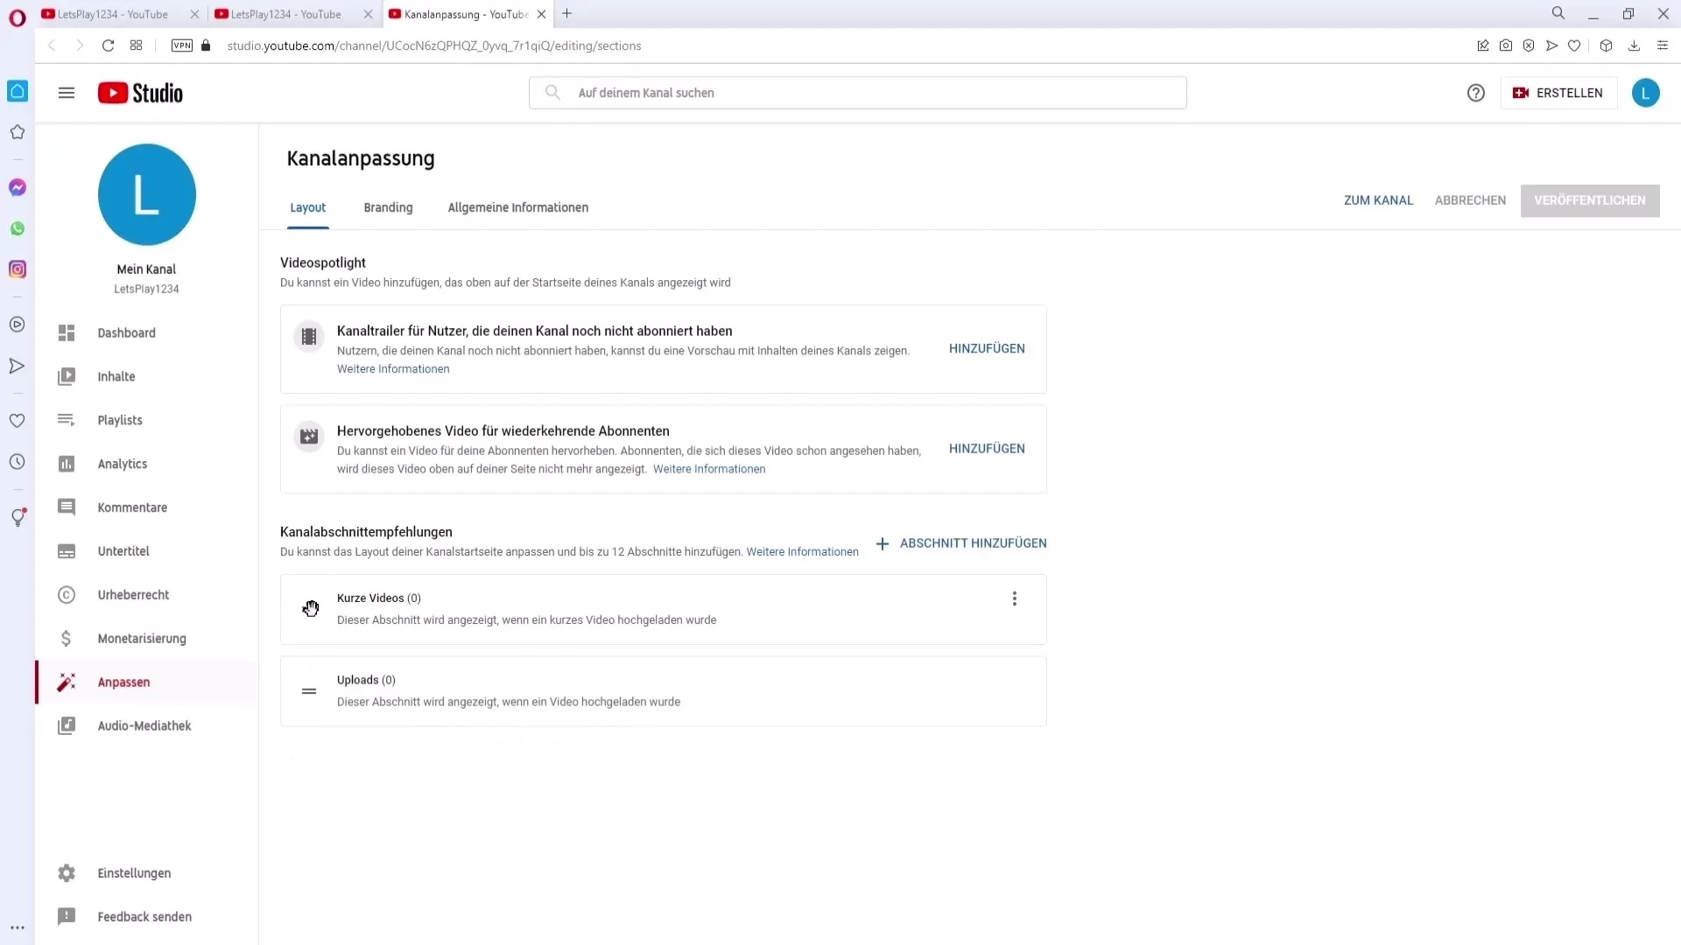Click Weitere Informationen link for Abonnenten
The height and width of the screenshot is (945, 1681).
pyautogui.click(x=709, y=468)
